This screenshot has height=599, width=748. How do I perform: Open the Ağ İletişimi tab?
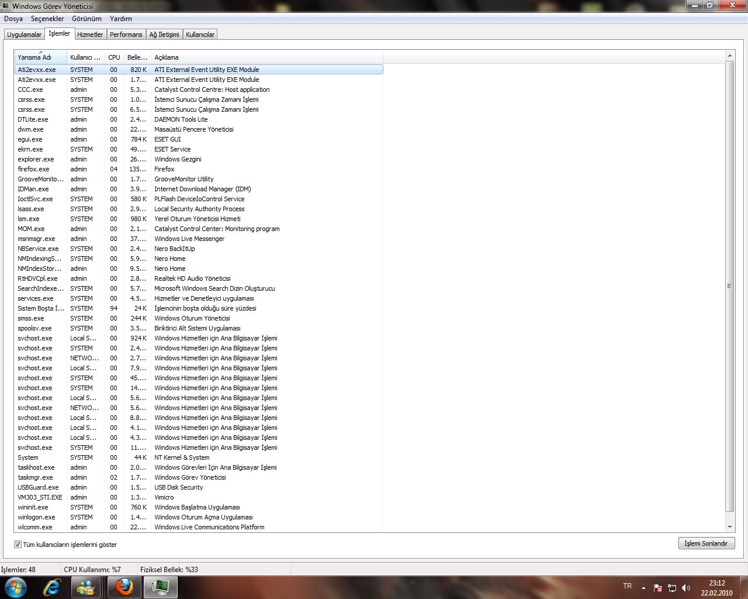(164, 35)
